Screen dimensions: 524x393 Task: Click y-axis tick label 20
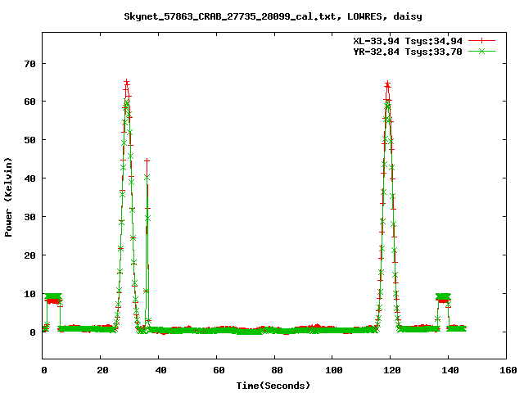29,255
